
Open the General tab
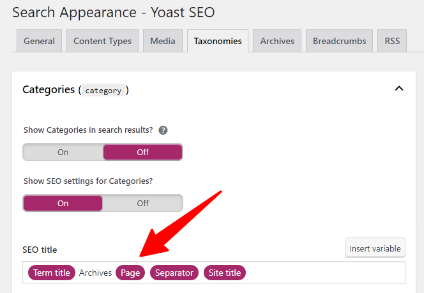[x=39, y=41]
